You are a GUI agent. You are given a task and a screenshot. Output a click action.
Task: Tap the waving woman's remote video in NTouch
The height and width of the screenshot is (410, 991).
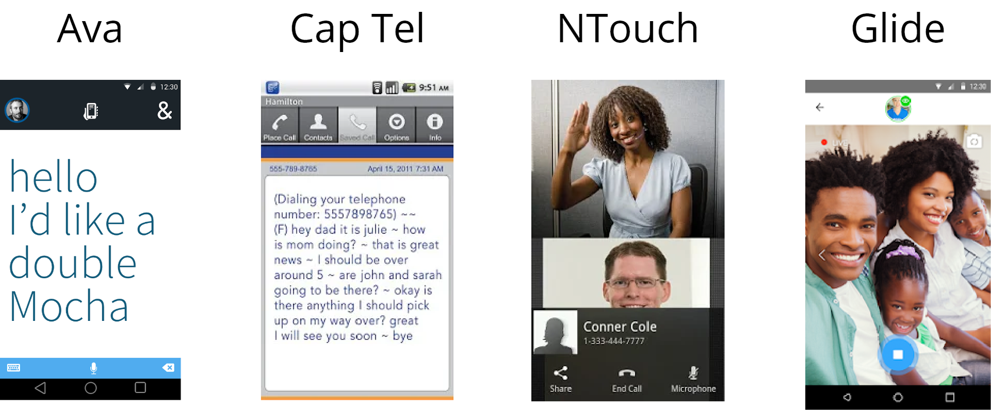tap(628, 159)
